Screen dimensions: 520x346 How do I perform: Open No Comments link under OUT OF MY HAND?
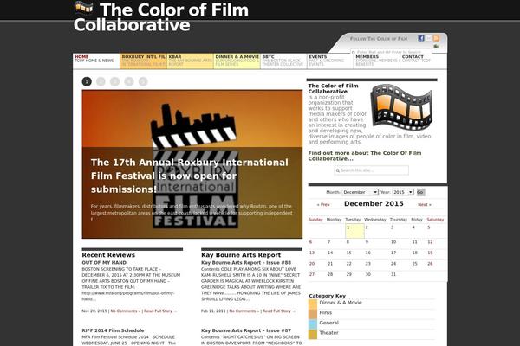click(x=126, y=311)
